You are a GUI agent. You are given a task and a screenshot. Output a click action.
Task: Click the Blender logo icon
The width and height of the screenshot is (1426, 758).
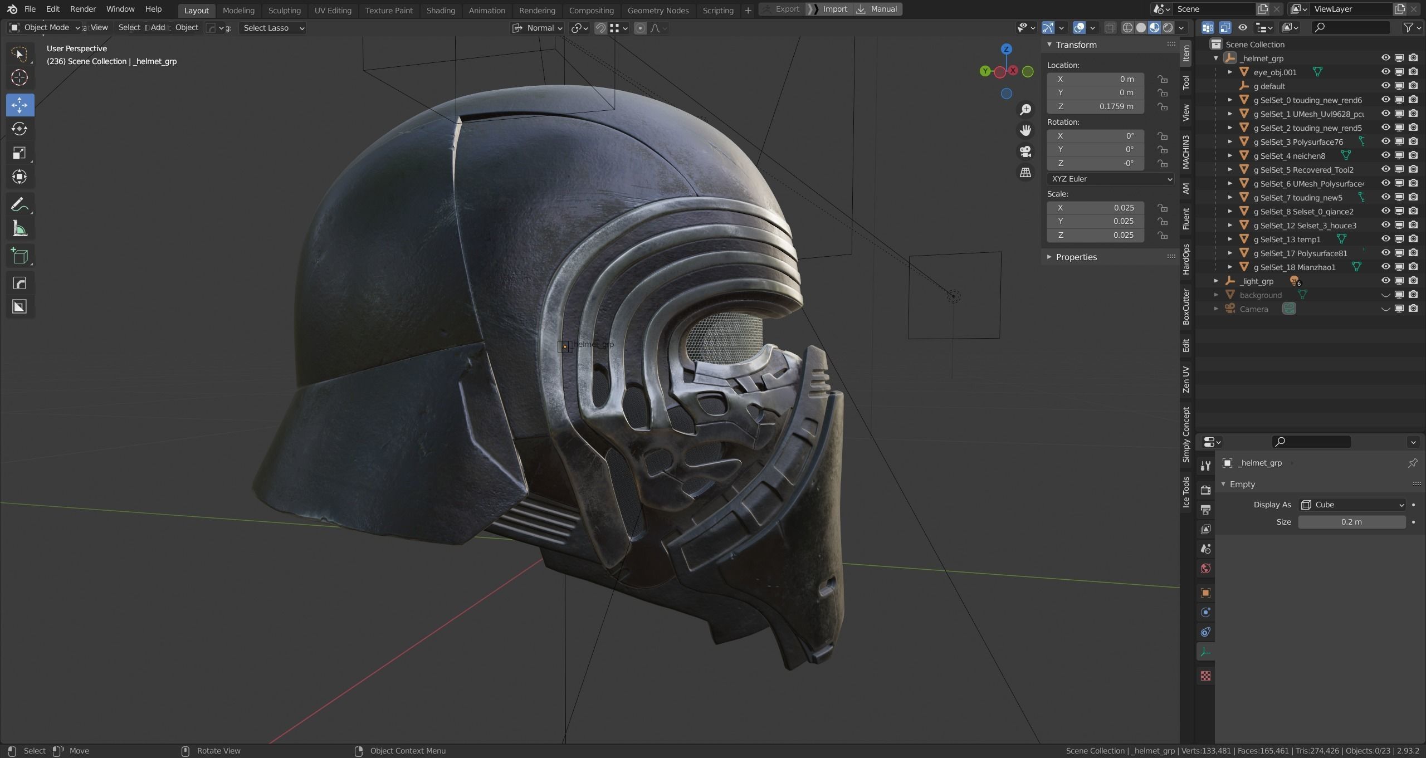pyautogui.click(x=12, y=9)
